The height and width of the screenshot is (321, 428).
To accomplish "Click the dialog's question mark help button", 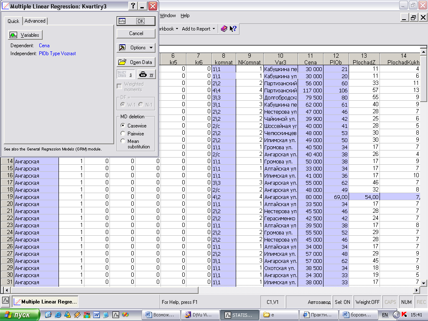I will [x=133, y=6].
